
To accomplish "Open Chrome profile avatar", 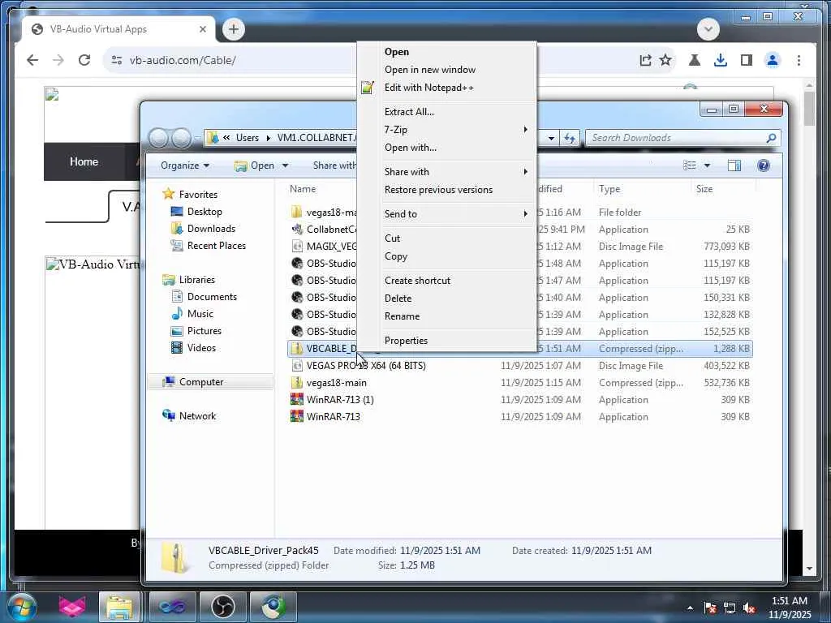I will coord(773,60).
